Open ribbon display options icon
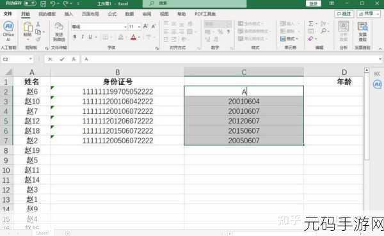 pos(332,3)
